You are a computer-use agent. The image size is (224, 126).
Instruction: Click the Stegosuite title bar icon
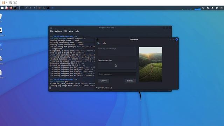coord(98,40)
